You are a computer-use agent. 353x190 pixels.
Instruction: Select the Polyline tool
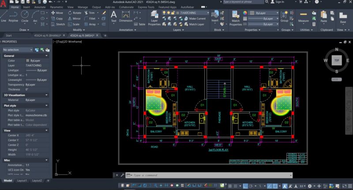click(13, 16)
